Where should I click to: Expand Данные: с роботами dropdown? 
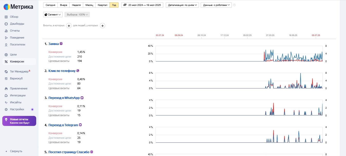click(216, 5)
